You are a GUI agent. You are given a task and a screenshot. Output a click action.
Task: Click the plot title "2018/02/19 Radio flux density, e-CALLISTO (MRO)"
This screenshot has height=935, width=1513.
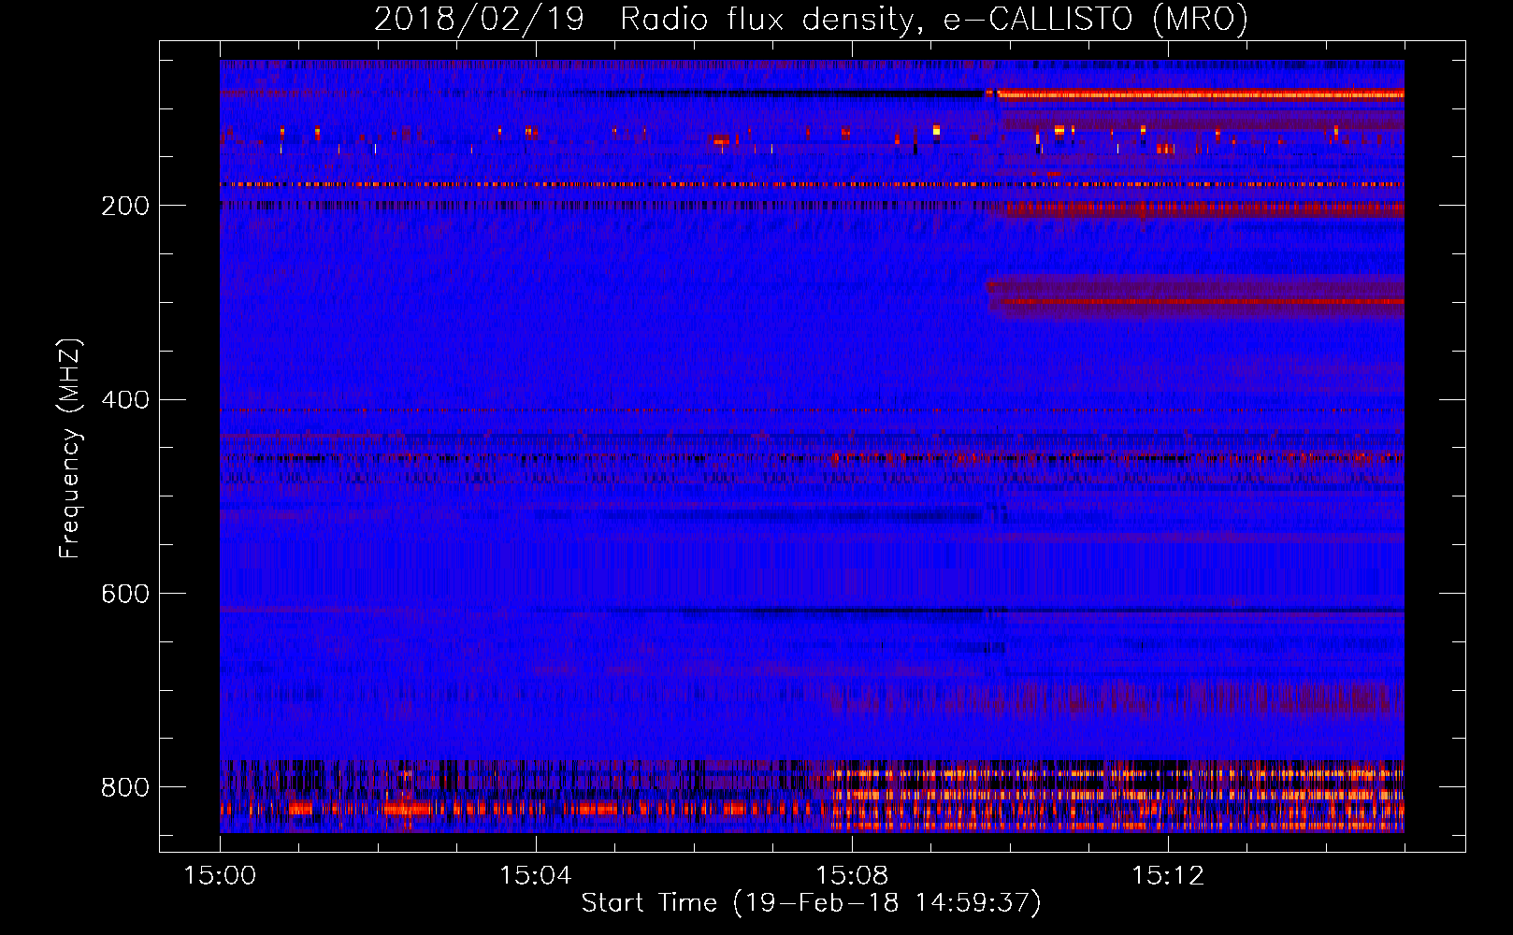(x=811, y=20)
